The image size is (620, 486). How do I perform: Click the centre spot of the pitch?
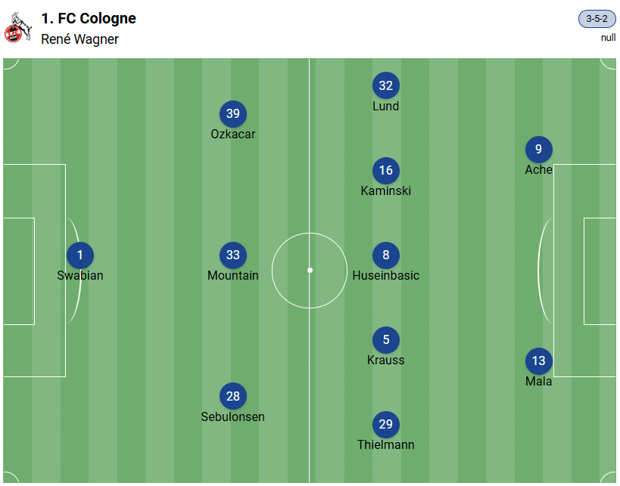point(310,270)
